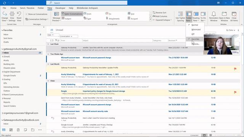
Task: Open the Developer ribbon tab
Action: (60, 8)
